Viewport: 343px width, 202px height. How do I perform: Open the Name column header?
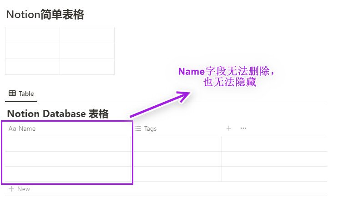click(x=68, y=128)
